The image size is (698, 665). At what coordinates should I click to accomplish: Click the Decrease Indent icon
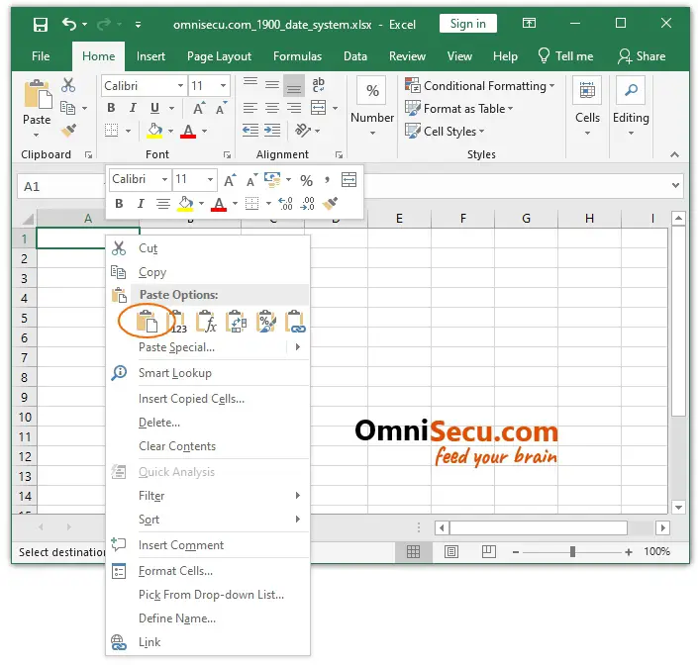[x=250, y=131]
